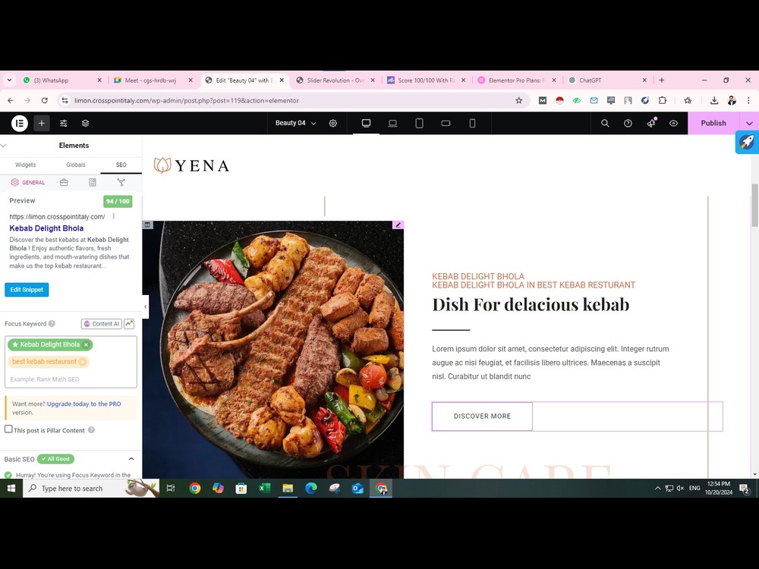
Task: Open Excel from the taskbar
Action: pyautogui.click(x=264, y=488)
